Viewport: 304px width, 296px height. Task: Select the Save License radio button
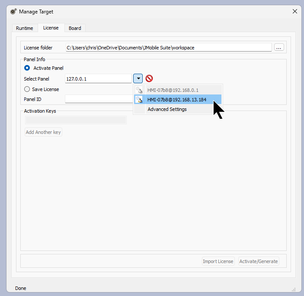point(27,89)
